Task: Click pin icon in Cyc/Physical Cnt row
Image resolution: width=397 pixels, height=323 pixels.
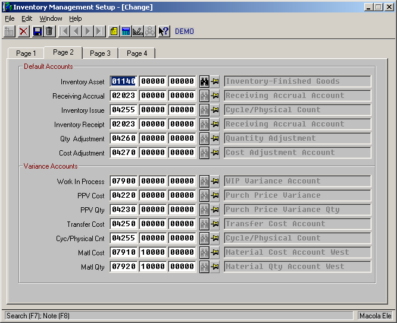Action: pos(215,238)
